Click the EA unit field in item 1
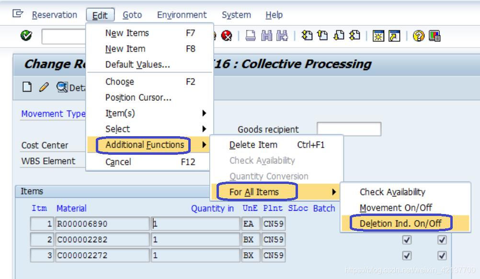 (x=251, y=224)
